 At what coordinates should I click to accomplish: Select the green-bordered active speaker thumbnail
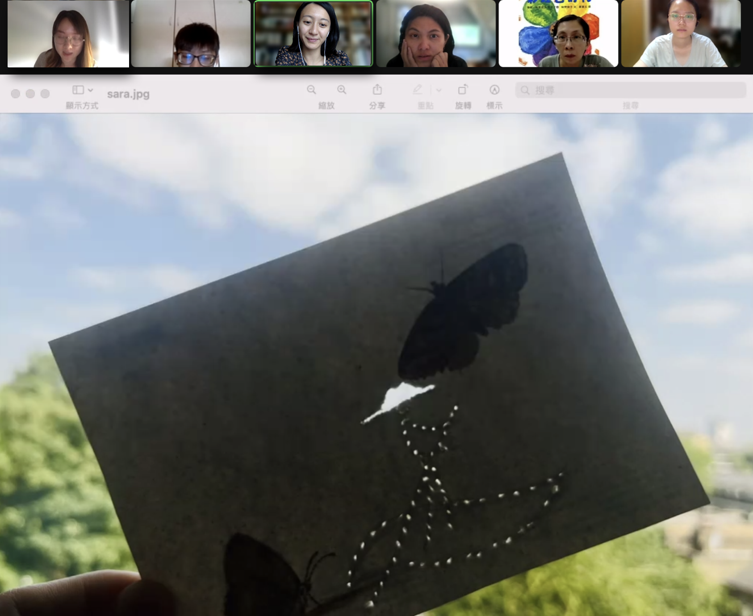(313, 33)
